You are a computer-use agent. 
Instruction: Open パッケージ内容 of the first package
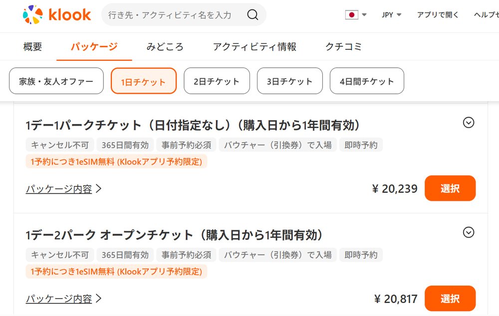(x=60, y=188)
